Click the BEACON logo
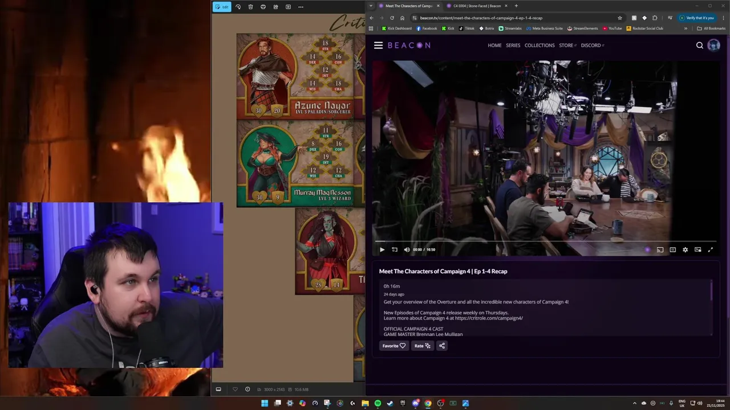 coord(409,46)
